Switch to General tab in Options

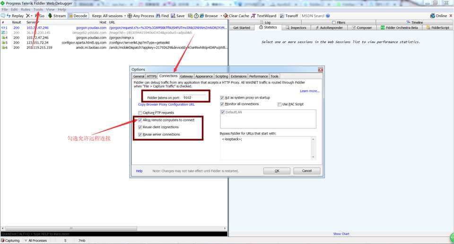139,76
